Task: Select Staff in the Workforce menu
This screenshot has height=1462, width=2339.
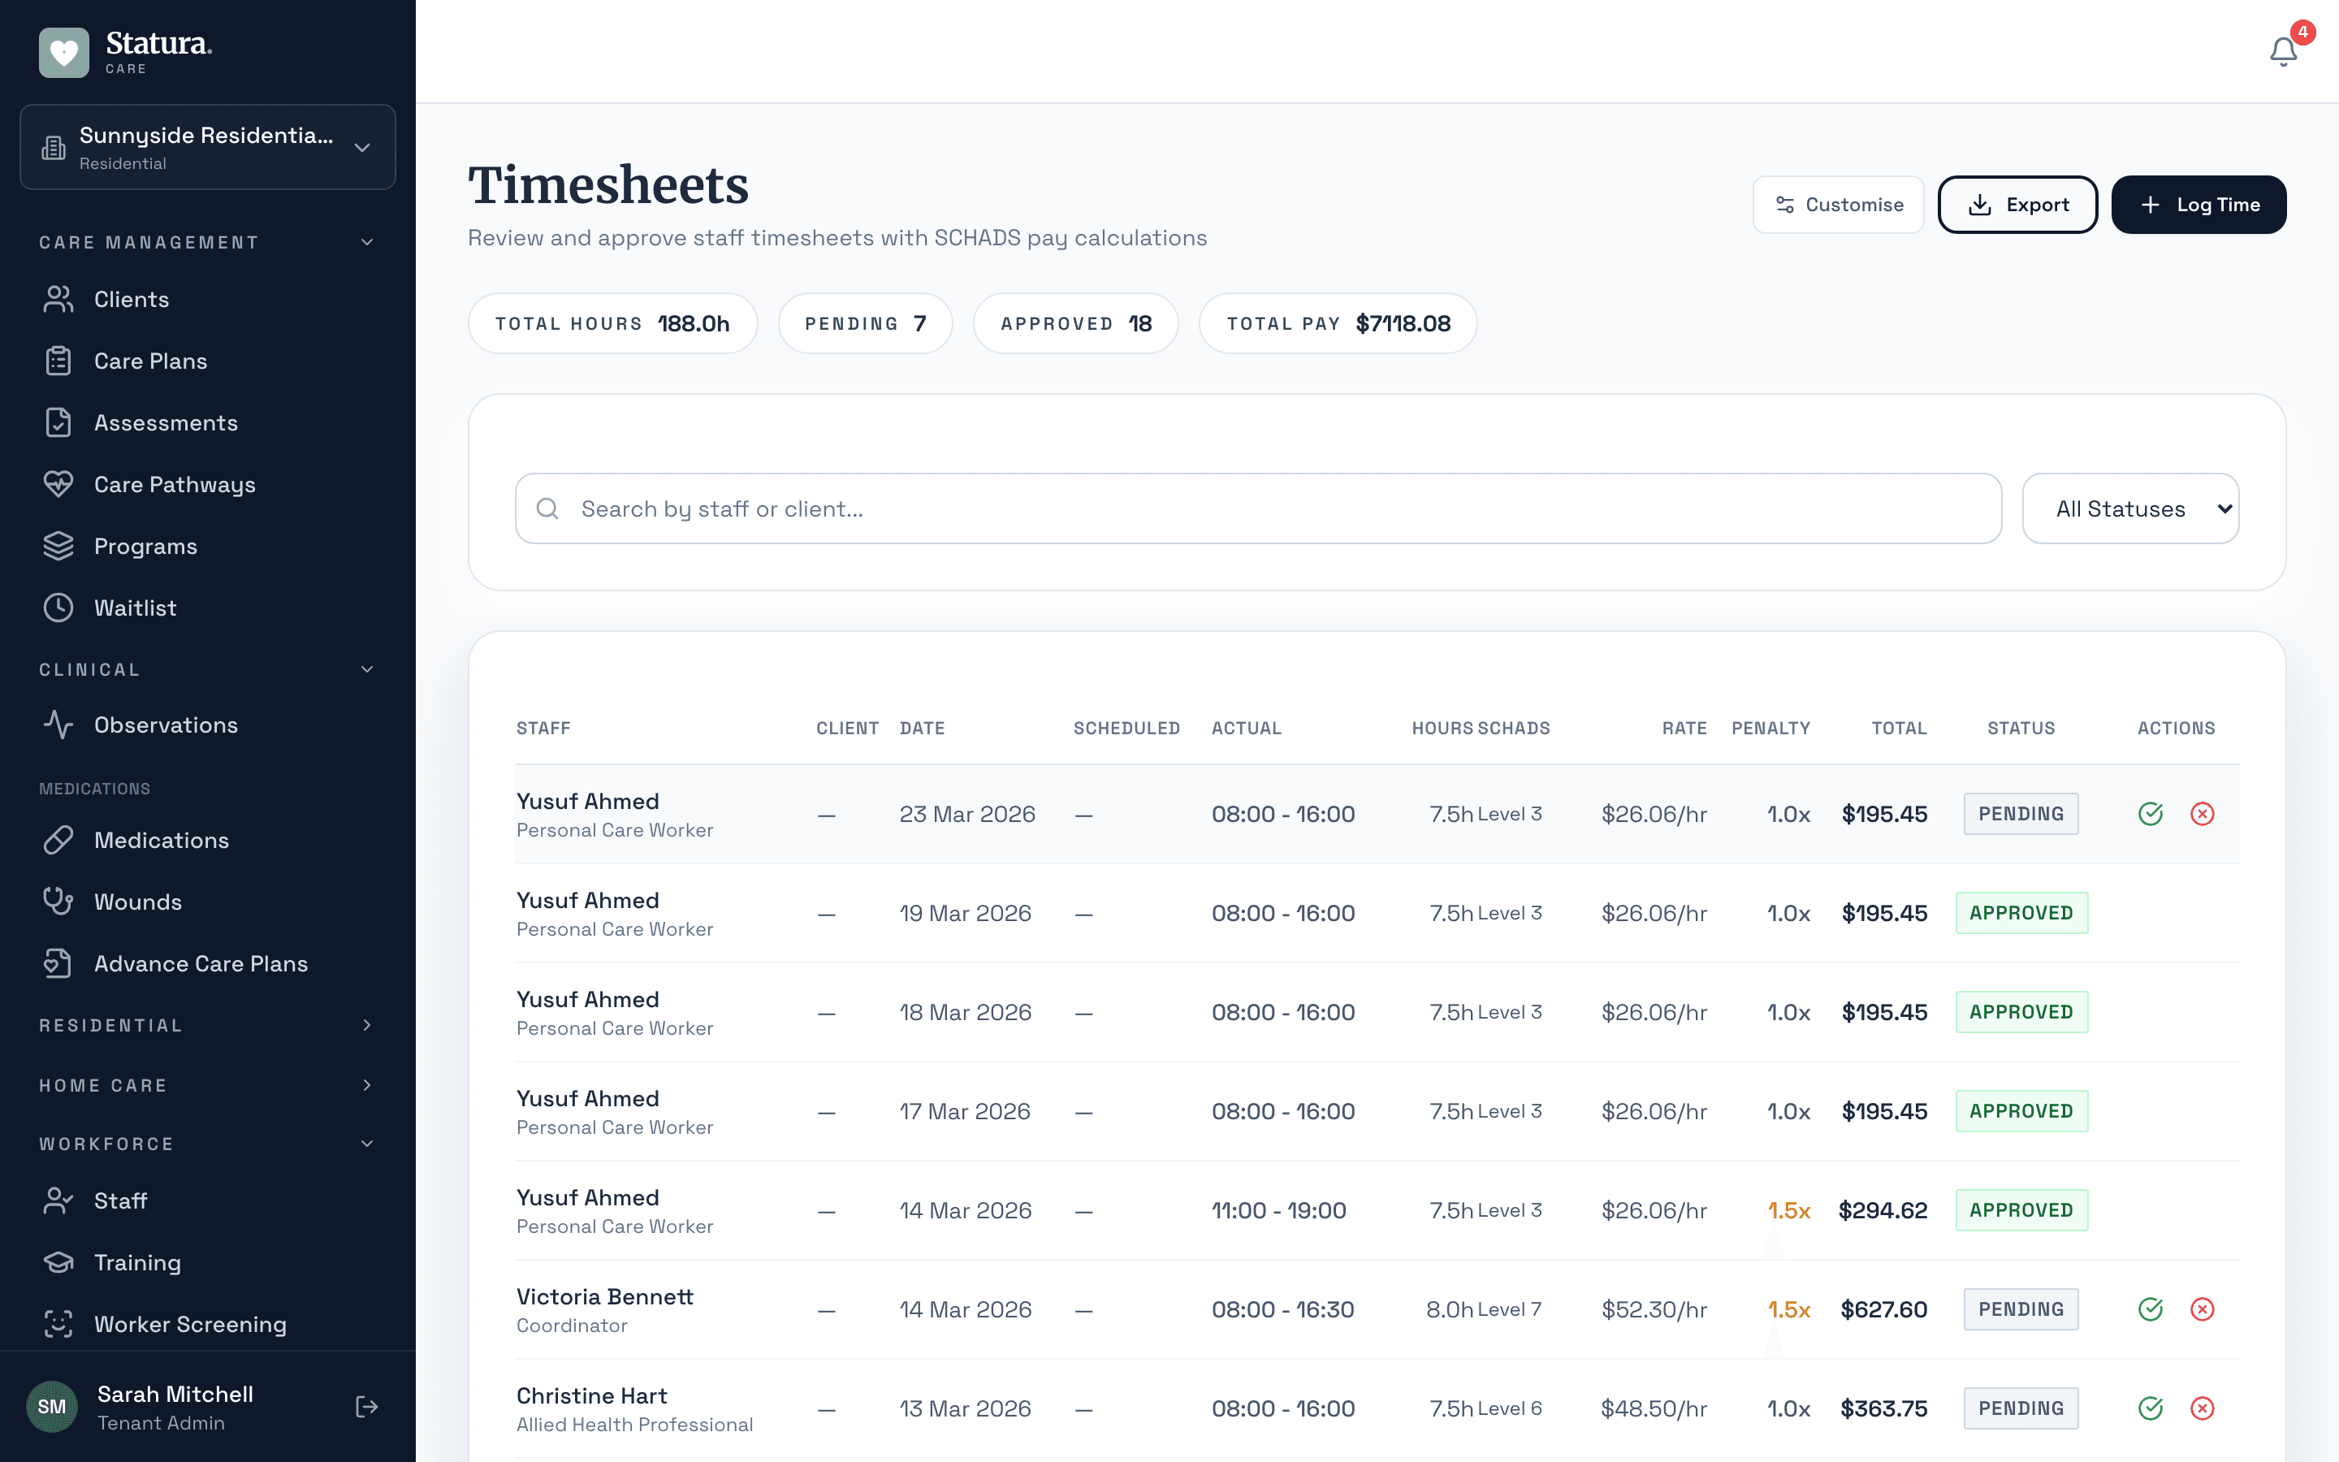Action: [x=120, y=1201]
